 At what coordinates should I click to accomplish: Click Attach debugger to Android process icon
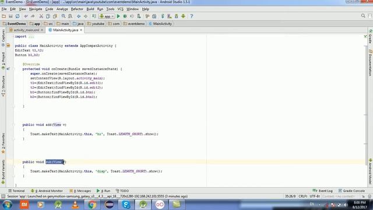(x=139, y=16)
